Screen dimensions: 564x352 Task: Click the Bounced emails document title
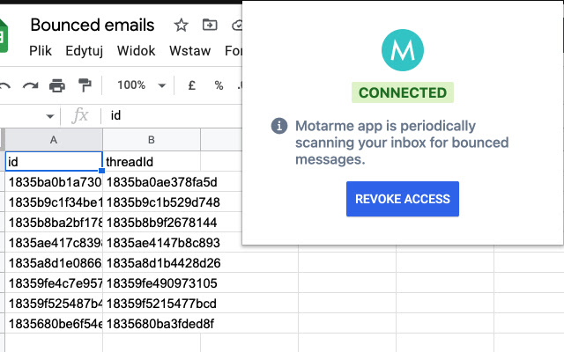tap(92, 25)
